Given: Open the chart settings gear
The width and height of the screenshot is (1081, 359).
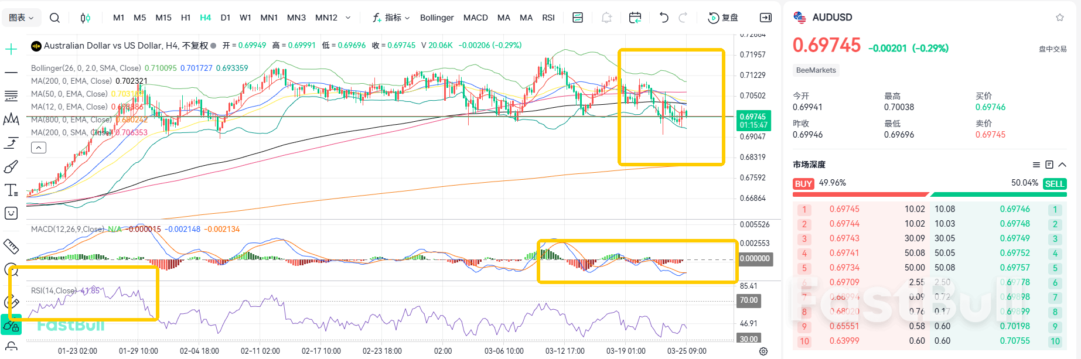Looking at the screenshot, I should [x=763, y=351].
